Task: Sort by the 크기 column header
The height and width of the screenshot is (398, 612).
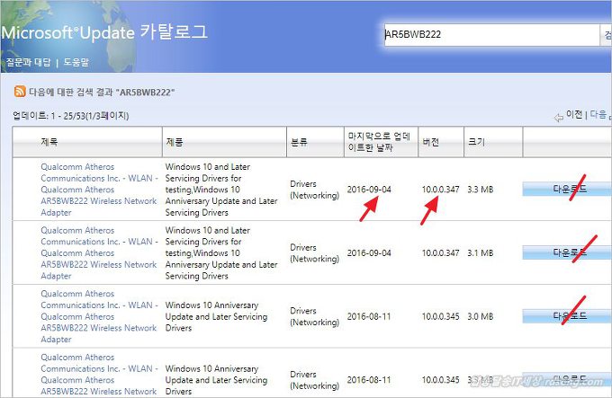Action: pos(475,142)
